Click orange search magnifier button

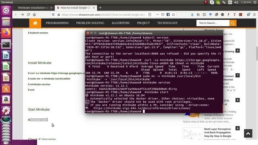click(233, 23)
